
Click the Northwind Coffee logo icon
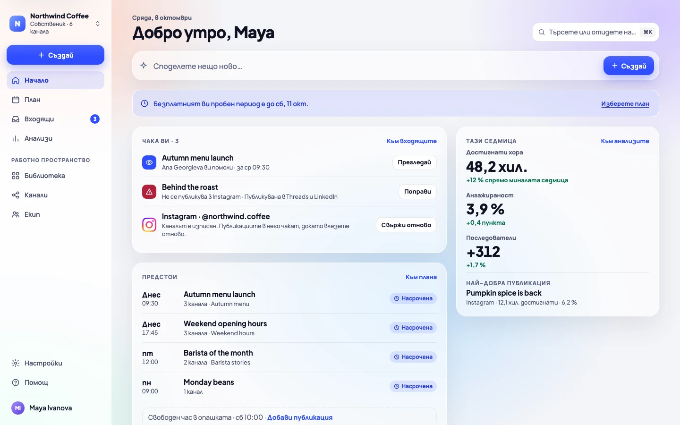(x=17, y=24)
